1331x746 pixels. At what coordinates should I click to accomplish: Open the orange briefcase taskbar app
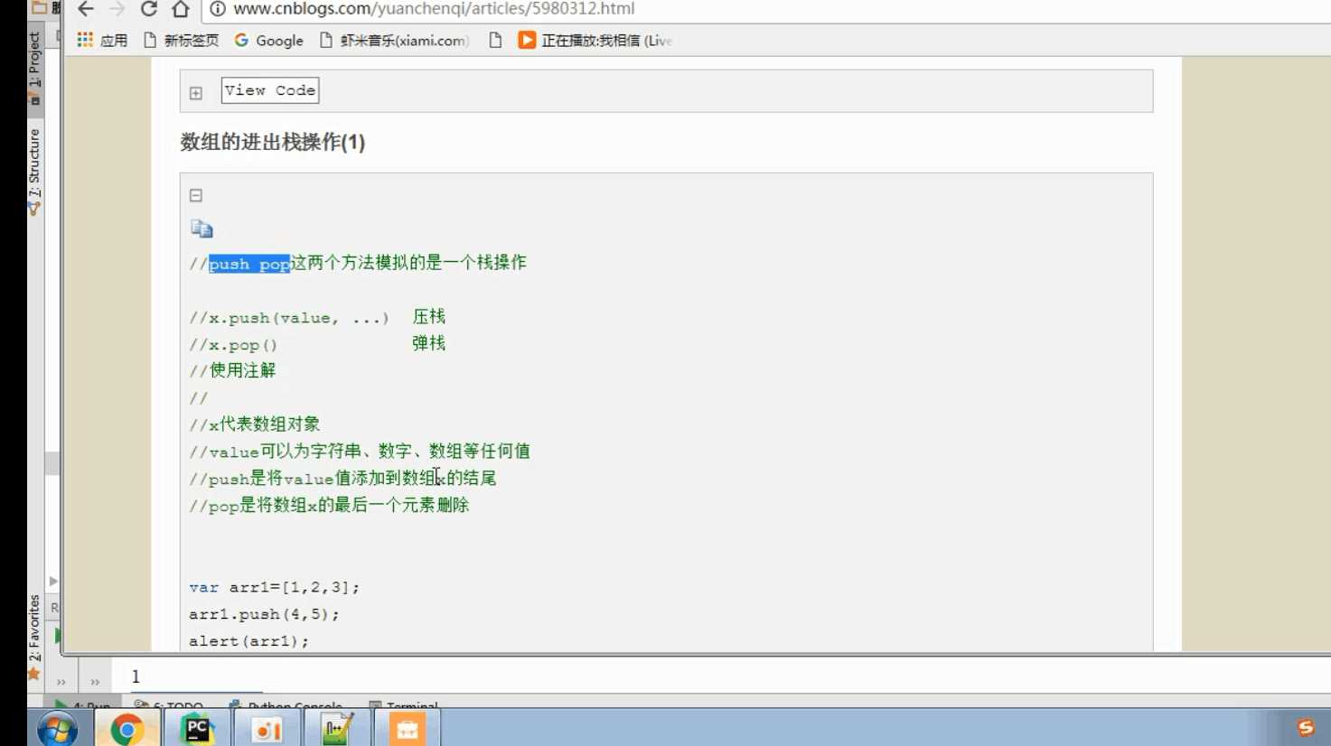407,729
